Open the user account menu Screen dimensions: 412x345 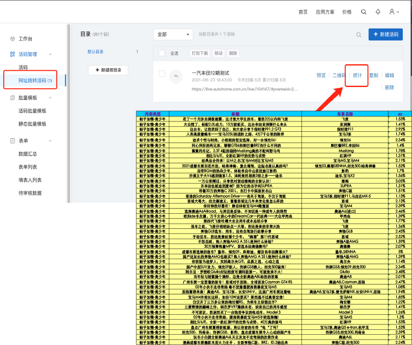point(394,12)
